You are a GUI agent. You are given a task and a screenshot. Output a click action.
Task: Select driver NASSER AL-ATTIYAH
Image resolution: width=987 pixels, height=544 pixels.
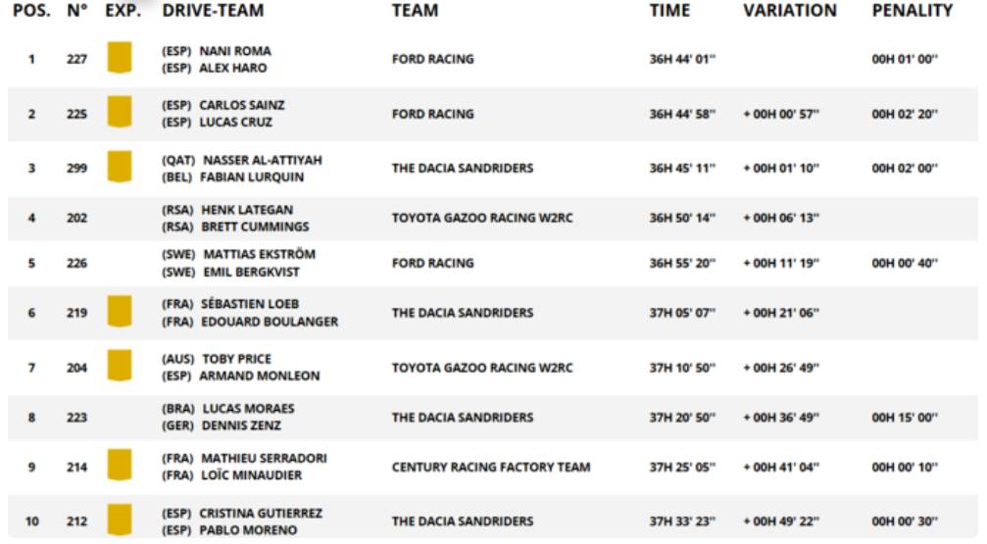click(263, 160)
